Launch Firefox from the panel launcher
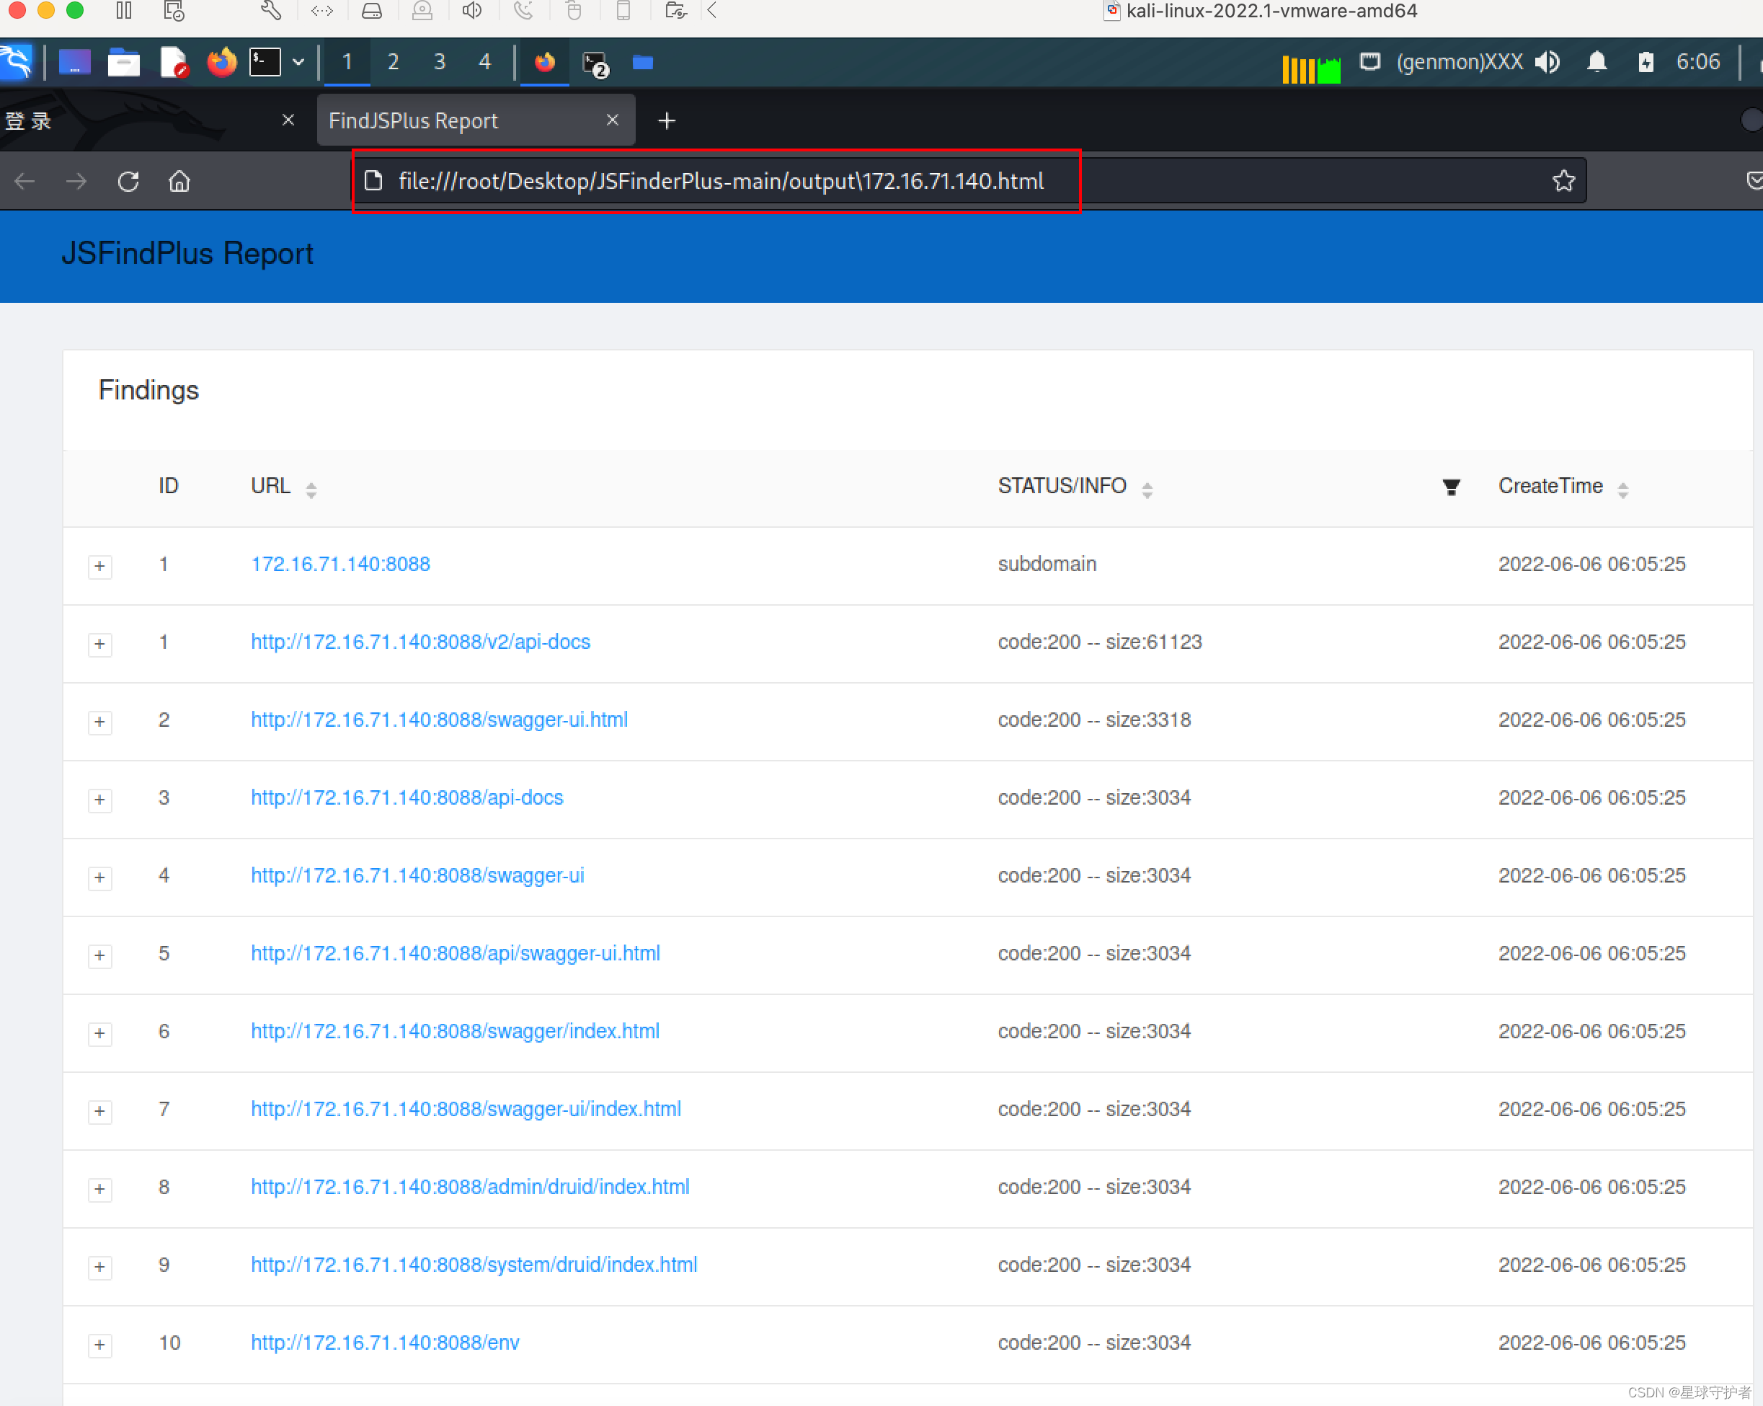This screenshot has width=1763, height=1406. pyautogui.click(x=221, y=62)
